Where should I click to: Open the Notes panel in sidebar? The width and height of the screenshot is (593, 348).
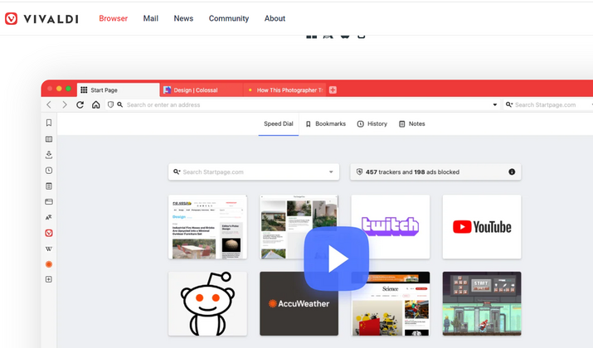[x=49, y=186]
